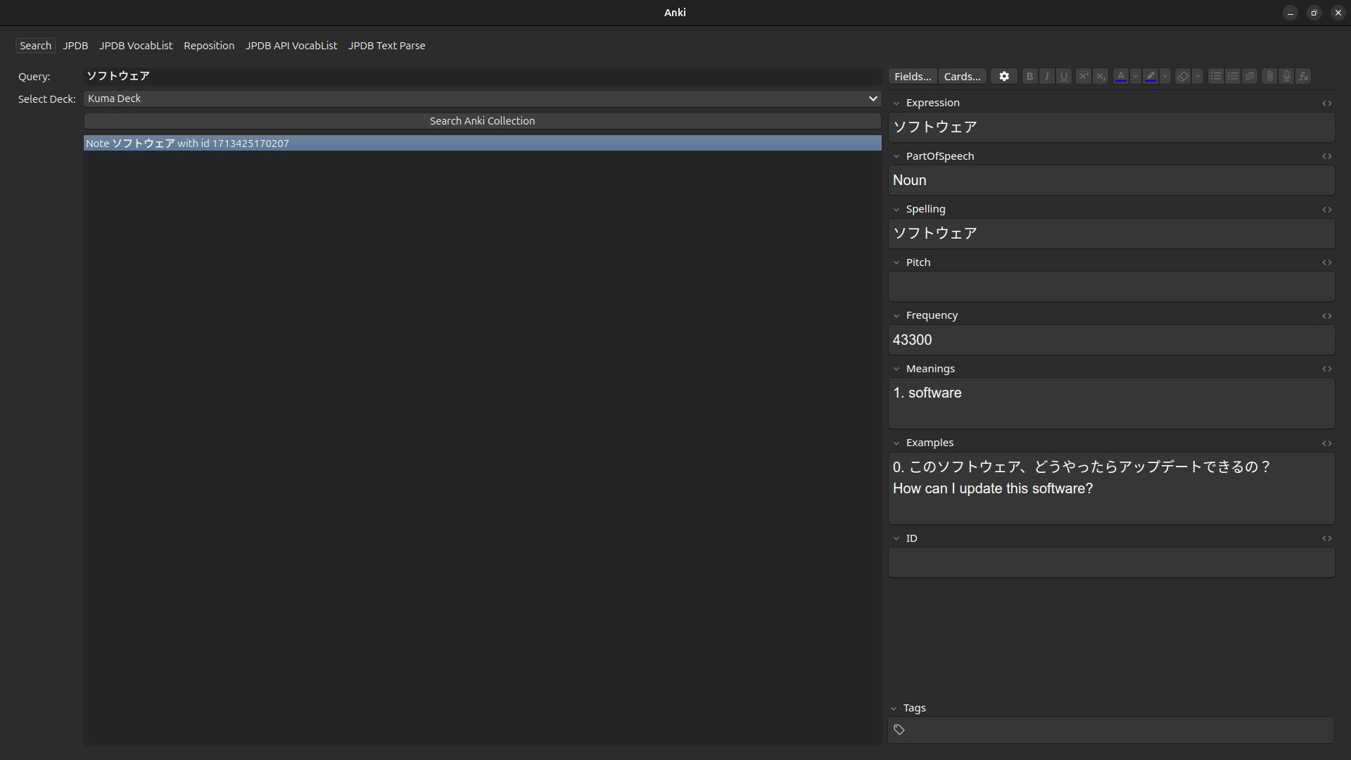Toggle HTML editor for Expression field
Image resolution: width=1351 pixels, height=760 pixels.
tap(1326, 103)
